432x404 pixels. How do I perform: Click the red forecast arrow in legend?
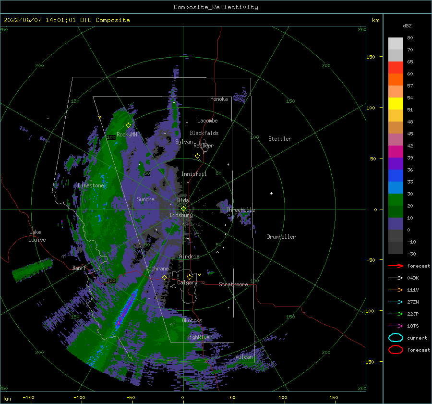[x=396, y=266]
